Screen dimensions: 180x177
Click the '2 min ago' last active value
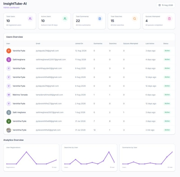[150, 130]
